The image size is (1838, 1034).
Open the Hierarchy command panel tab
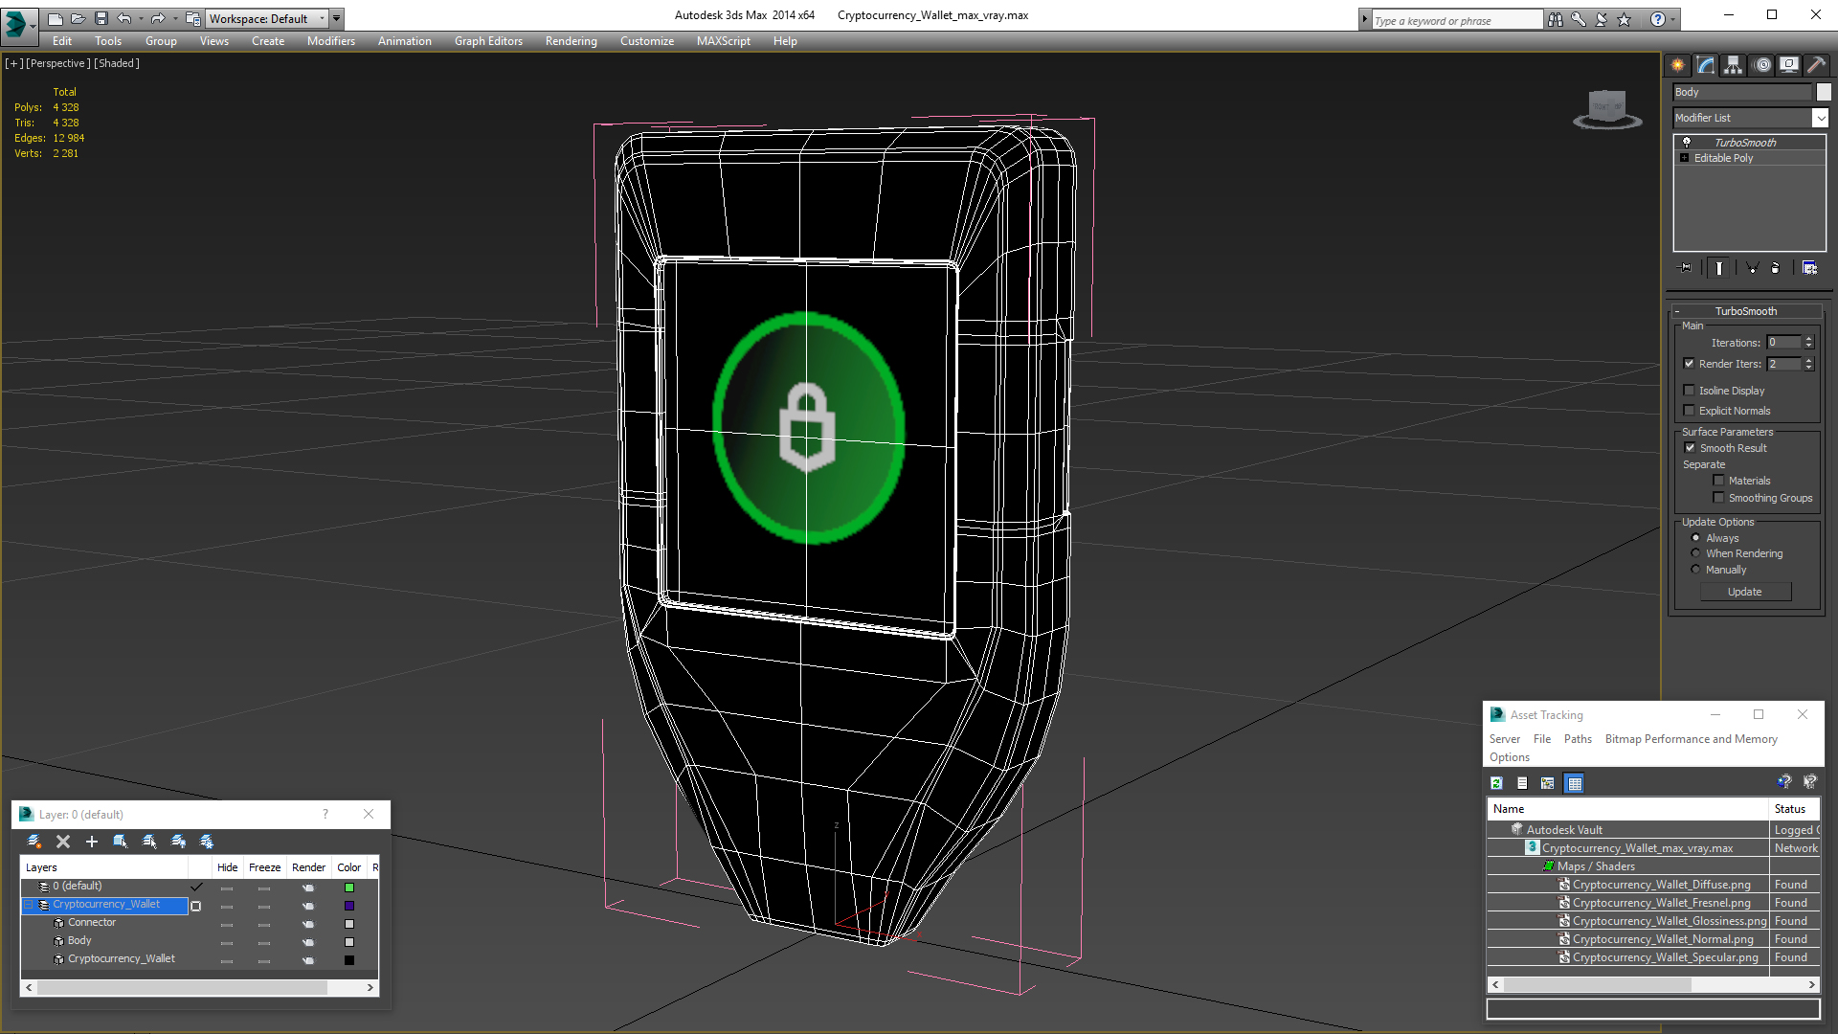(x=1733, y=65)
